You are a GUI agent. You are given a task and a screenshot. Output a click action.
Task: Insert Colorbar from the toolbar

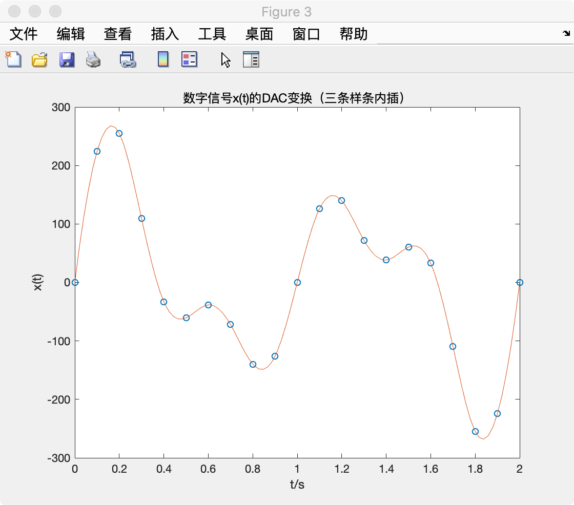163,59
